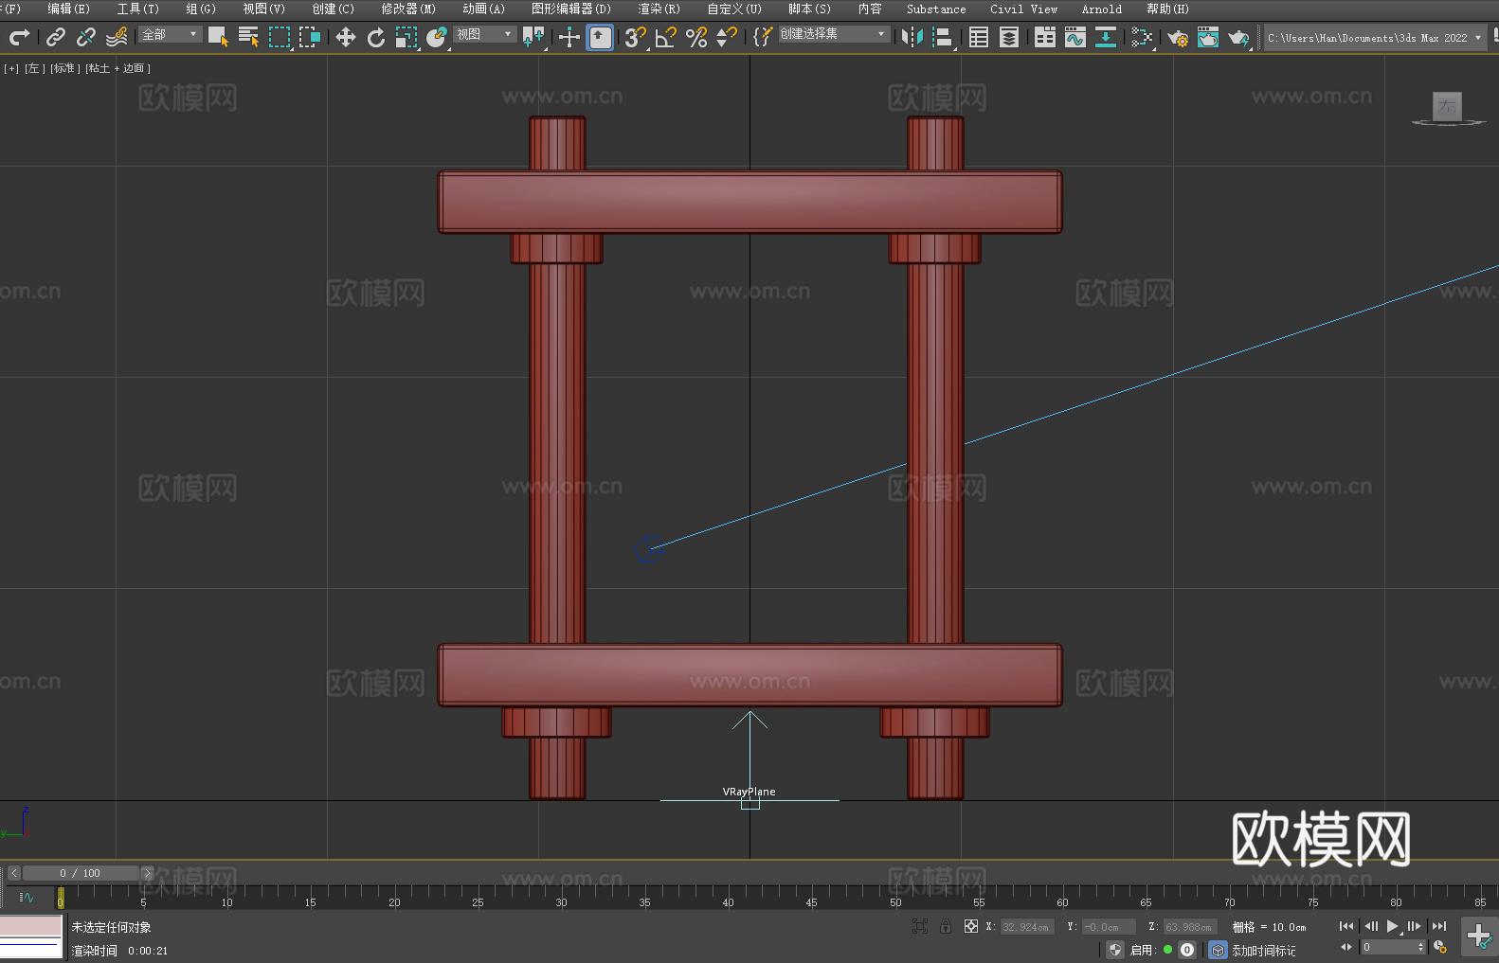Activate the Select and Rotate tool

click(376, 37)
